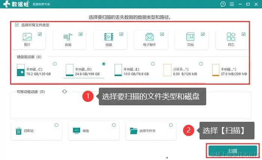Click the 选择文件夹 folder icon
Screen dimensions: 262x160
coord(134,131)
